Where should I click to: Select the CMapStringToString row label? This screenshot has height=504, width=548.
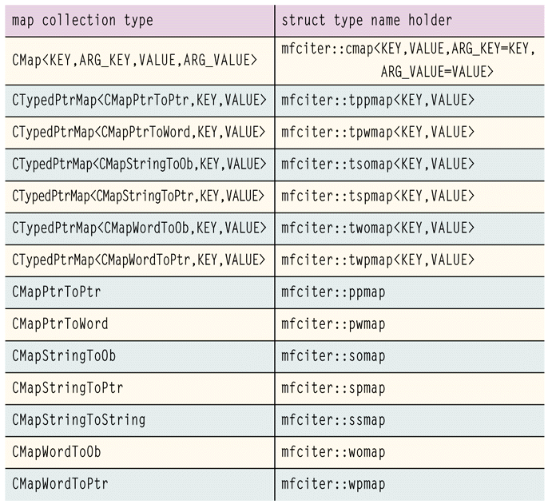click(x=79, y=419)
